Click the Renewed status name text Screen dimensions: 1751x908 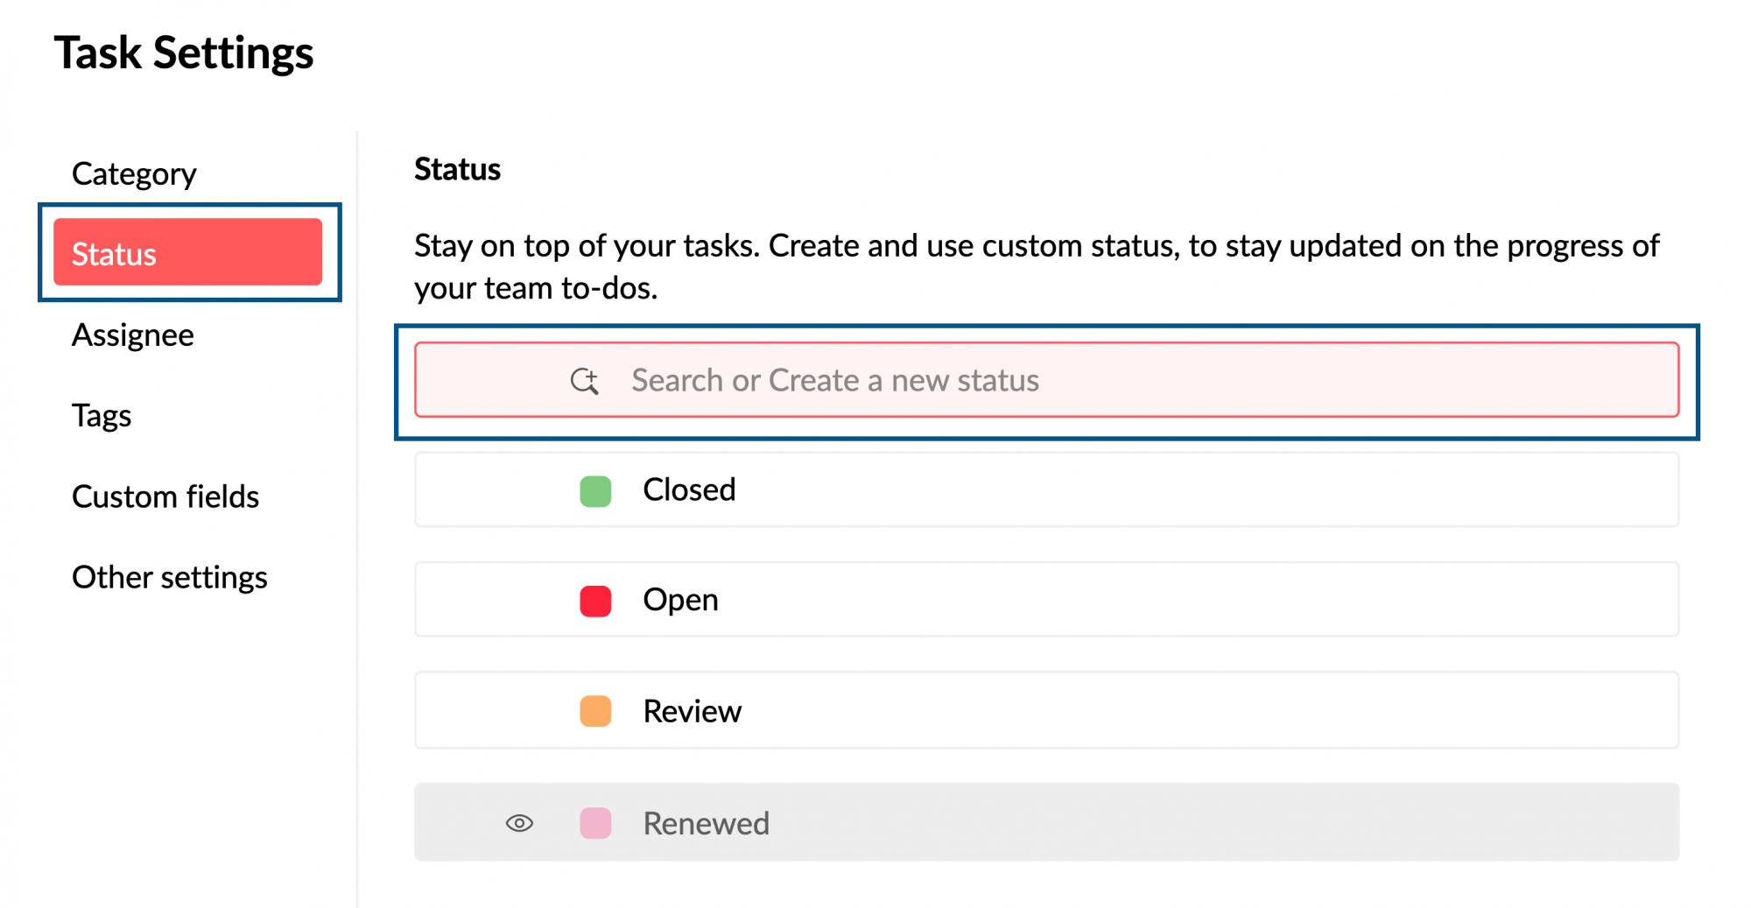click(706, 823)
